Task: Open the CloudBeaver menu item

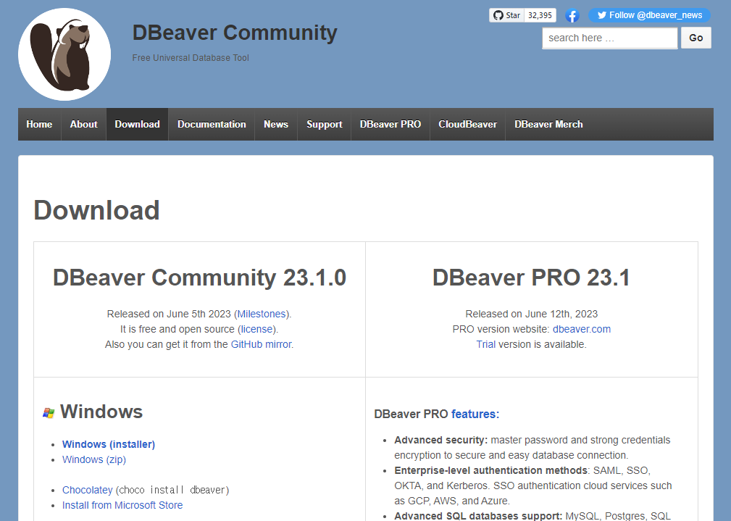Action: pyautogui.click(x=467, y=124)
